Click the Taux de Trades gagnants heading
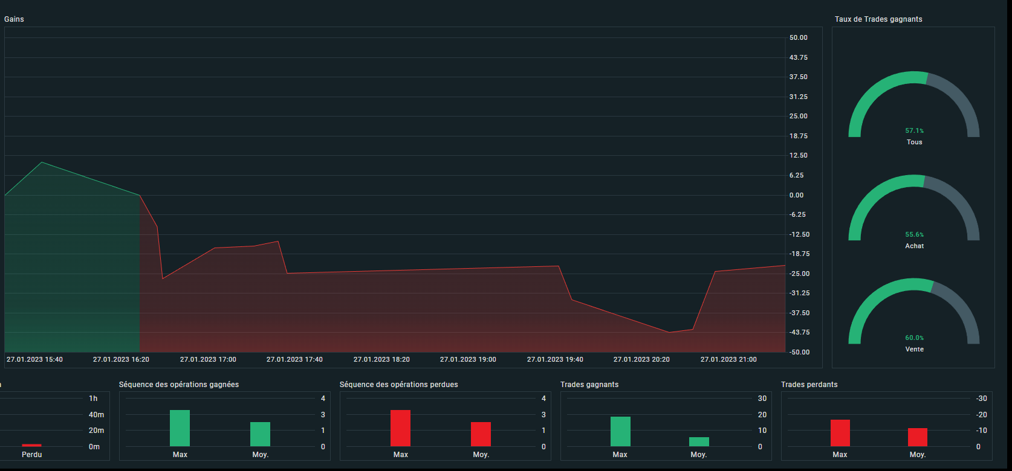 pos(878,19)
